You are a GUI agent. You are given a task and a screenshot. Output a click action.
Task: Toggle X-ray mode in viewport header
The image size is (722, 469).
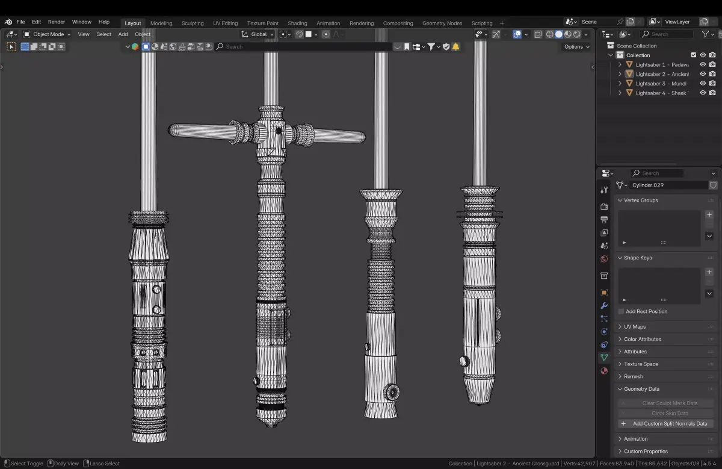538,34
